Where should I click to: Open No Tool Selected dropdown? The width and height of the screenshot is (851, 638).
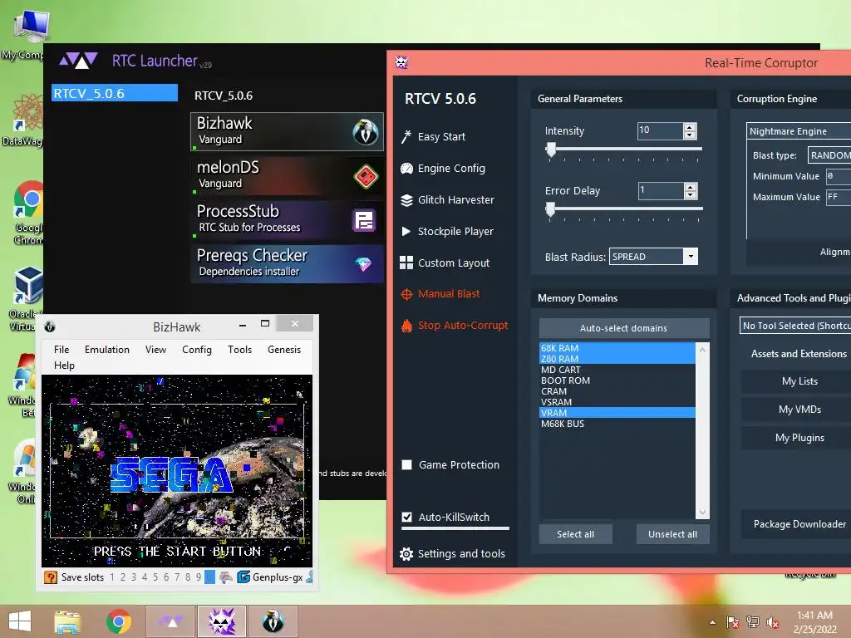click(795, 326)
